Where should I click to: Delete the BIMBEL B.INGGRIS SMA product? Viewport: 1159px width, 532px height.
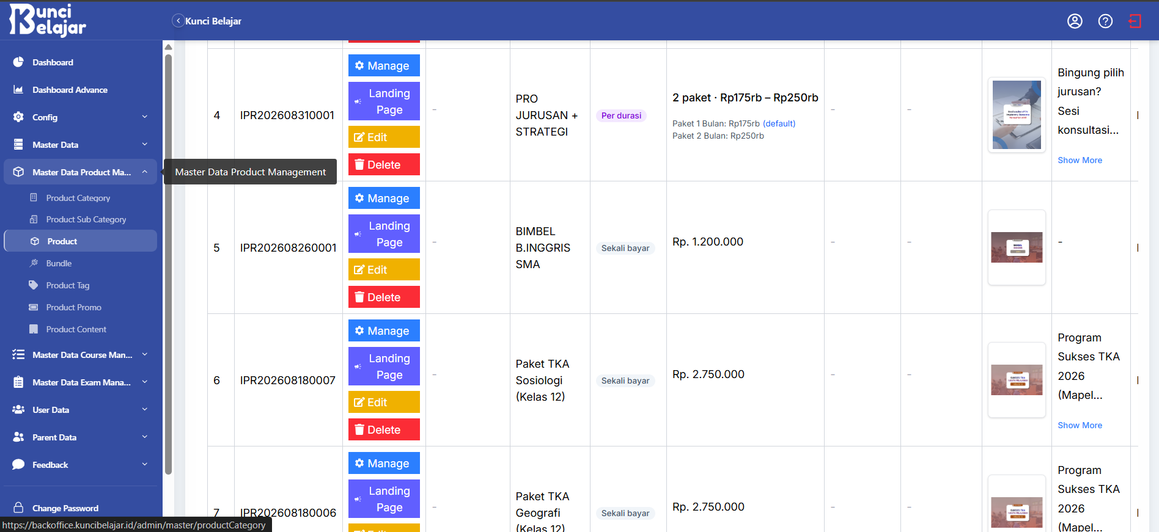click(x=384, y=297)
